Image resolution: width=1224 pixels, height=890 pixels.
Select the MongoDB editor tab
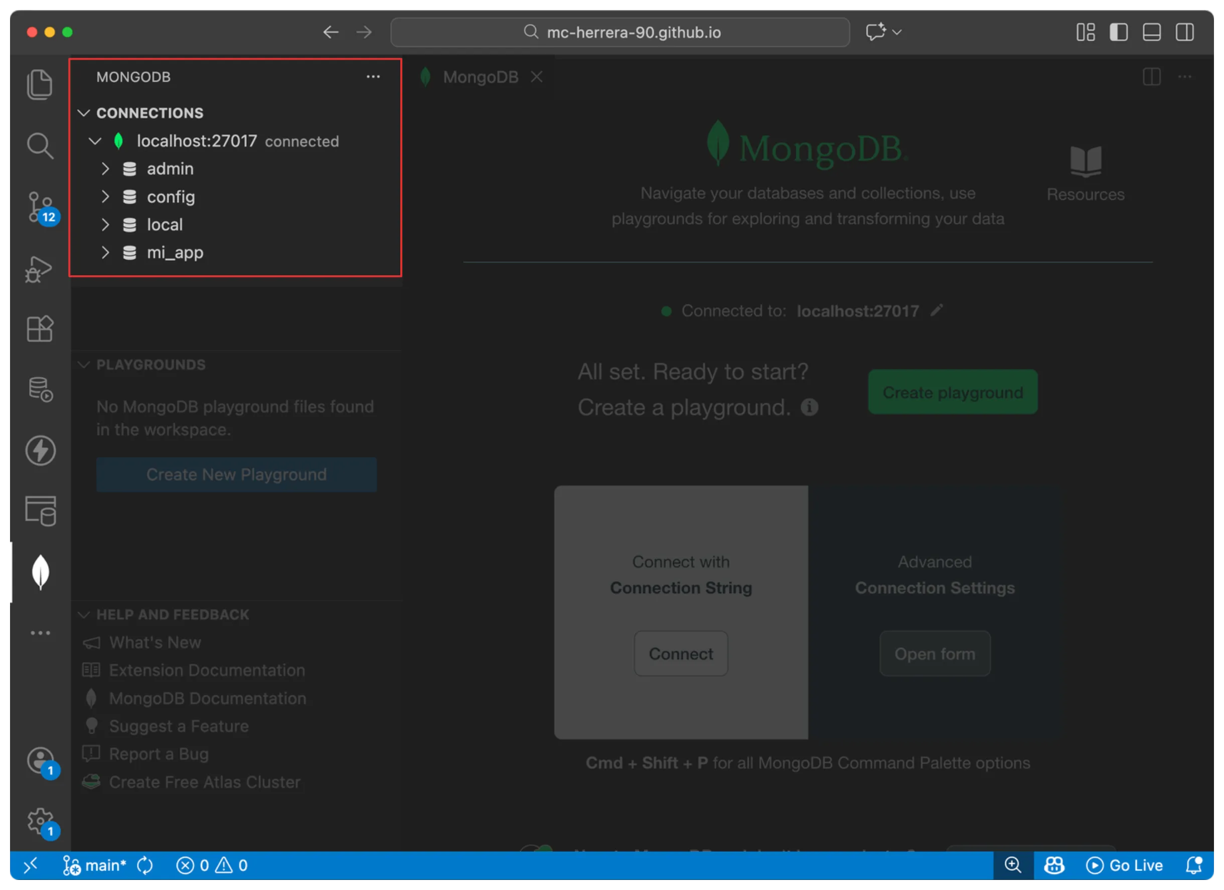pyautogui.click(x=480, y=77)
